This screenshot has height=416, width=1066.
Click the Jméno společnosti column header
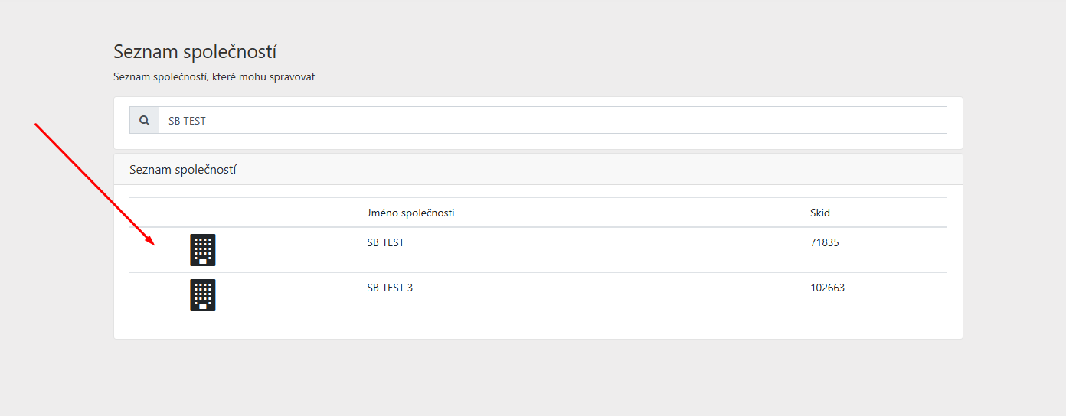coord(410,213)
